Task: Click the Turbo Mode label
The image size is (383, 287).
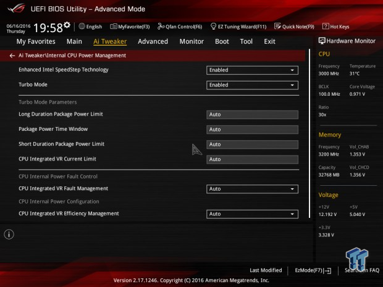Action: pos(33,85)
